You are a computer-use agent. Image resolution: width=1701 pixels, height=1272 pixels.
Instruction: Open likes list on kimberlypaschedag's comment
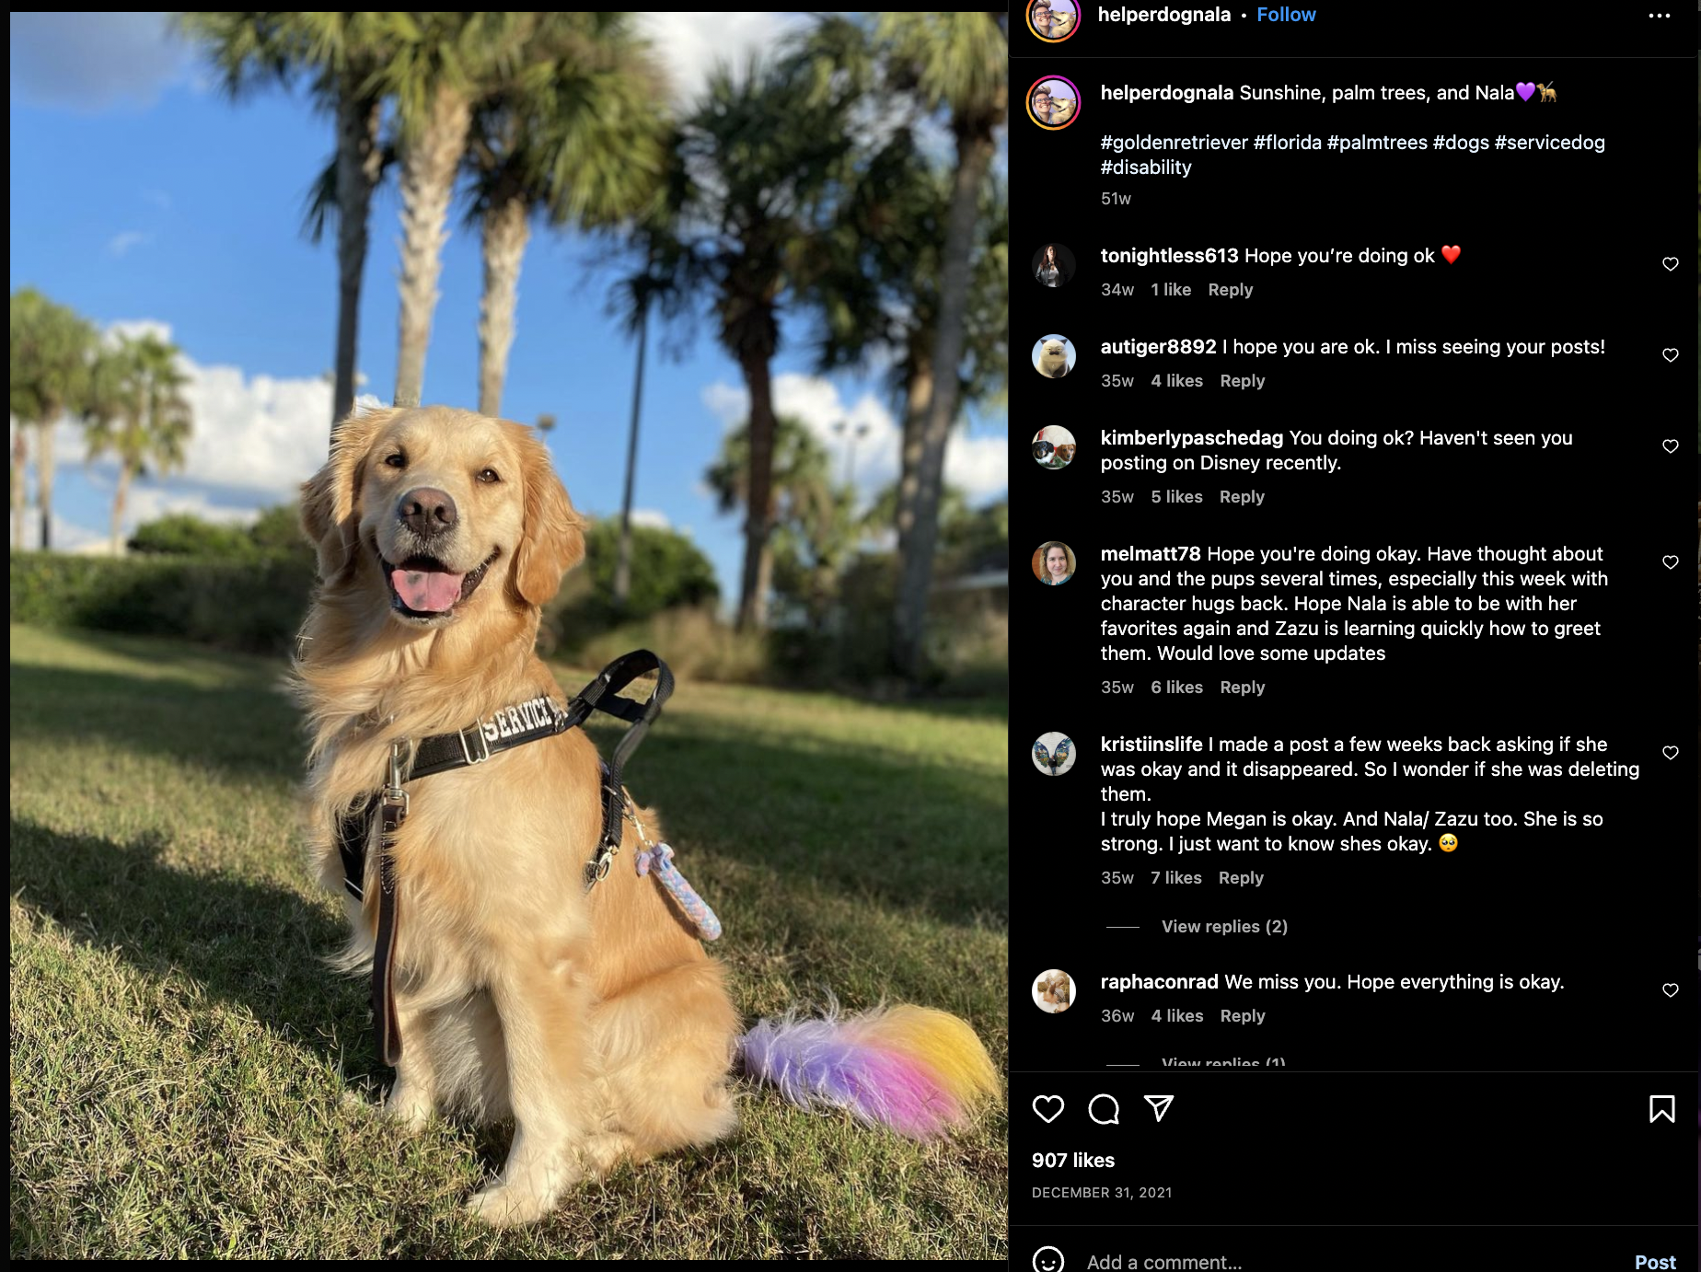[1176, 497]
